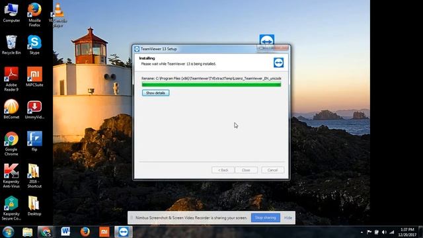The image size is (423, 238).
Task: Open Adobe Reader 9 shortcut
Action: (11, 79)
